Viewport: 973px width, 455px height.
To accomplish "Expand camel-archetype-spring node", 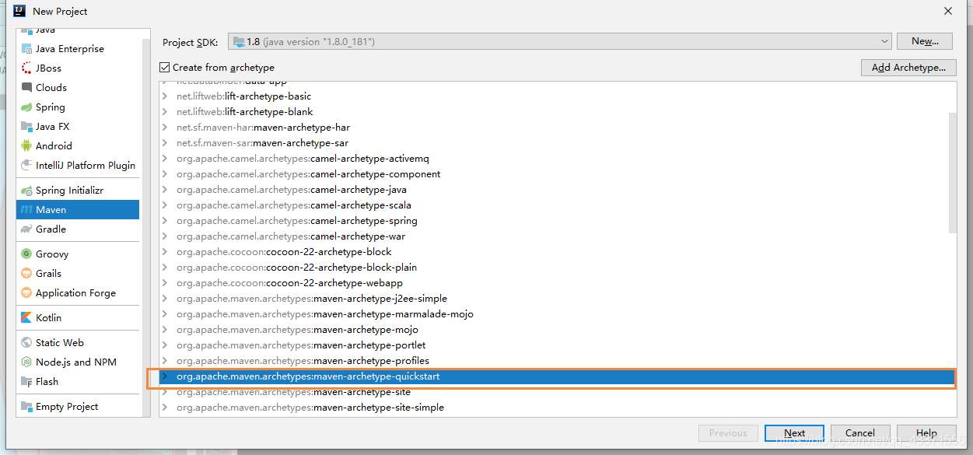I will [x=164, y=221].
